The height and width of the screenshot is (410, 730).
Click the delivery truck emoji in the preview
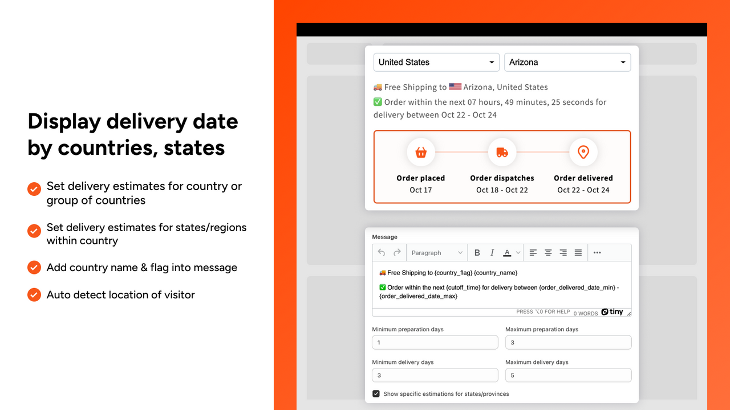[378, 87]
